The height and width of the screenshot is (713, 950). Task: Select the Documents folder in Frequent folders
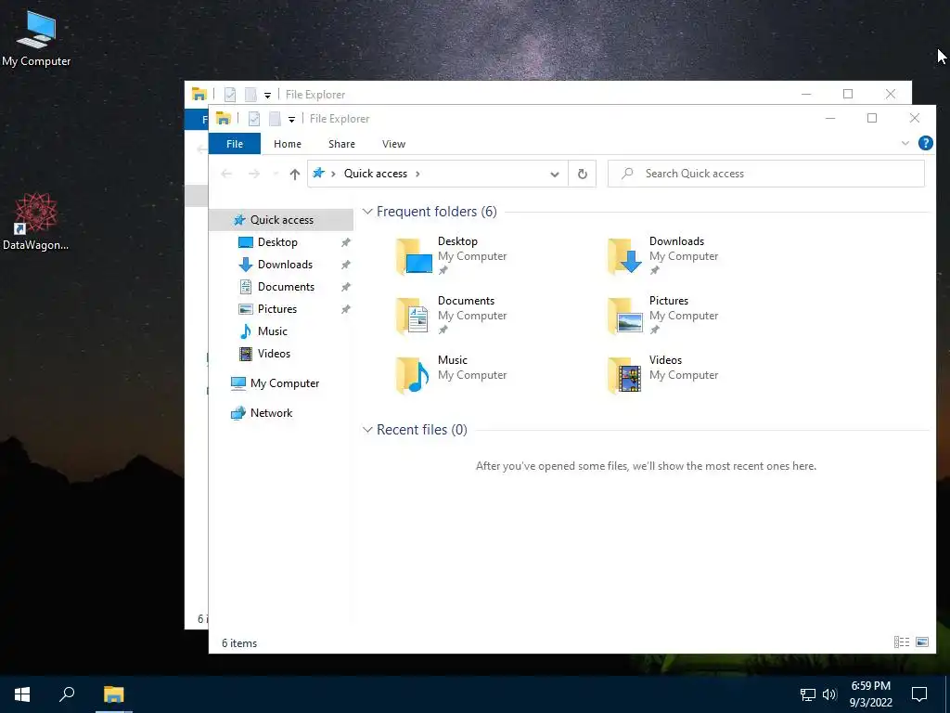coord(451,315)
